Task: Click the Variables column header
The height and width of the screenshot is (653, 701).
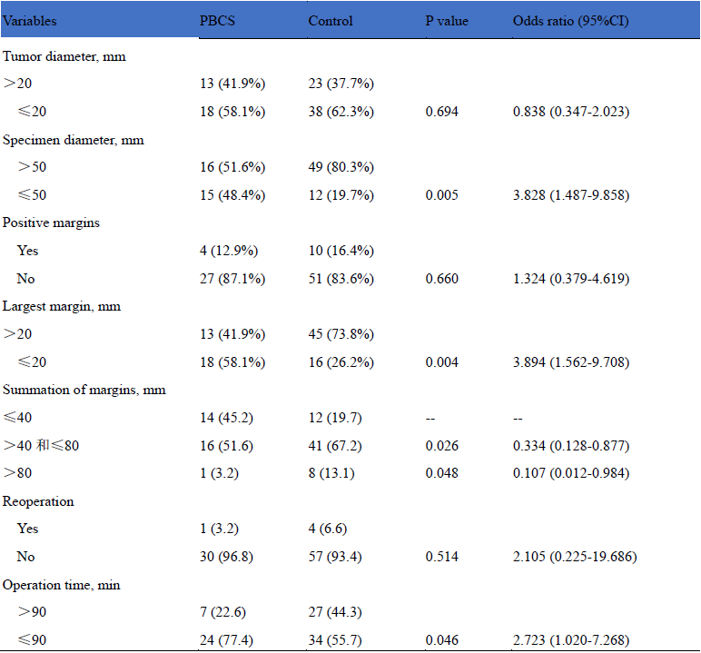Action: (32, 20)
